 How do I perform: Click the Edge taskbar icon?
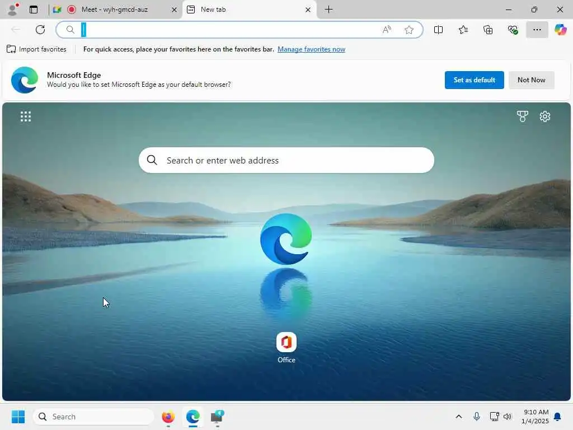(193, 417)
